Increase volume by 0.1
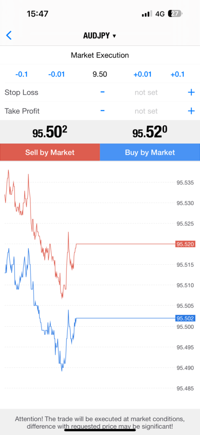200x435 pixels. 177,74
